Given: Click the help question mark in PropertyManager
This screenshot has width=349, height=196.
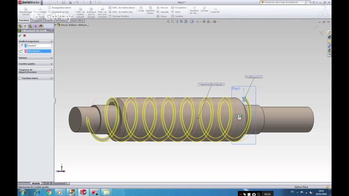Looking at the screenshot, I should [51, 31].
